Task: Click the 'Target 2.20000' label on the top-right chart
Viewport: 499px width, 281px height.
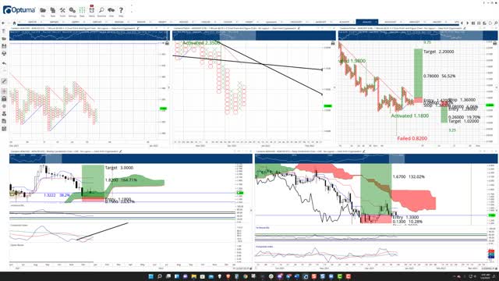Action: pyautogui.click(x=438, y=52)
